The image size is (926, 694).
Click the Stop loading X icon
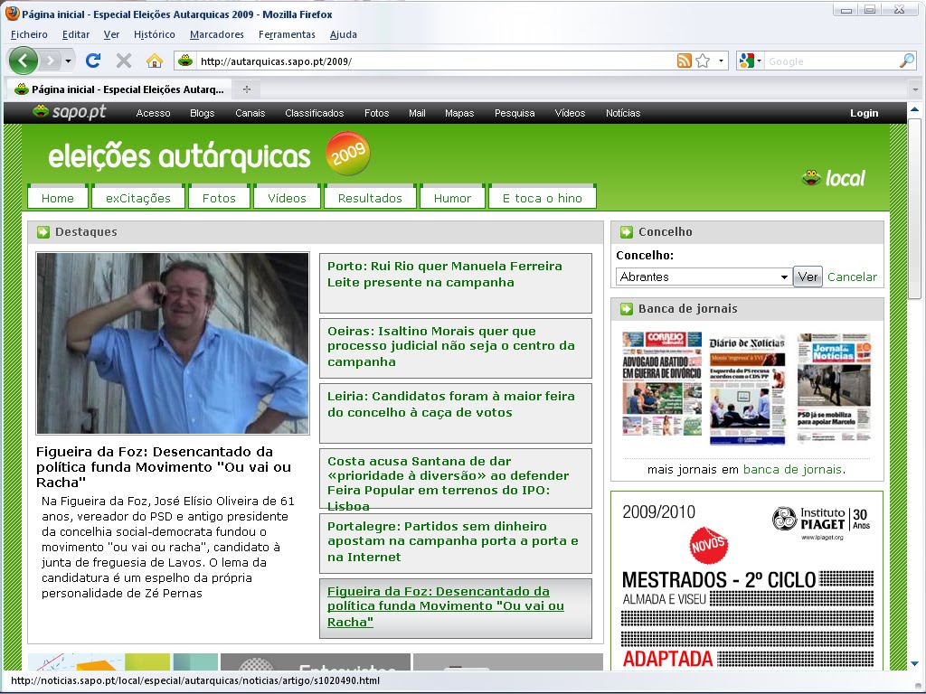coord(123,61)
